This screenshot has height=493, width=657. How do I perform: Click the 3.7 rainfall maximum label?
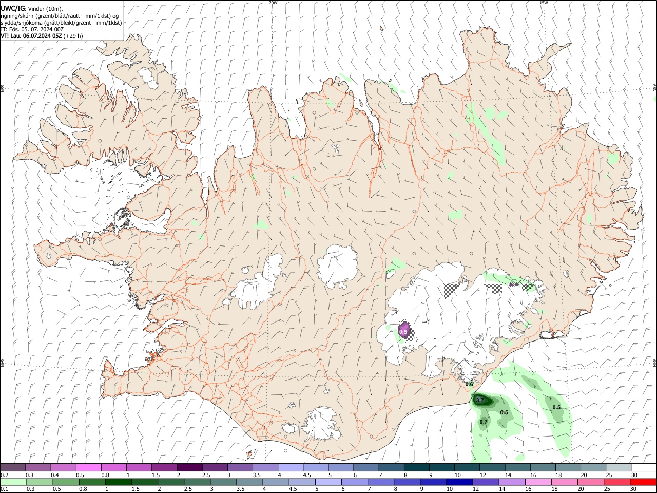[x=480, y=400]
